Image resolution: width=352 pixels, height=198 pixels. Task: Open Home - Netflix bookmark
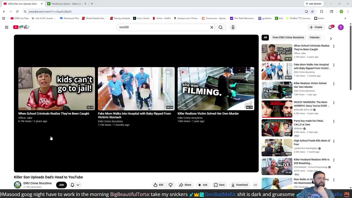click(161, 18)
